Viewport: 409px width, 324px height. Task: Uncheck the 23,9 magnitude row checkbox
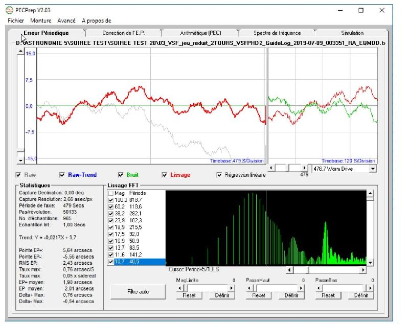pyautogui.click(x=111, y=221)
